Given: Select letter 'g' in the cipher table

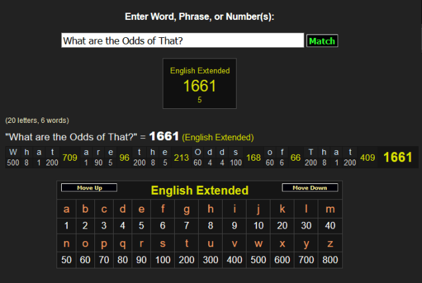Looking at the screenshot, I should (186, 210).
